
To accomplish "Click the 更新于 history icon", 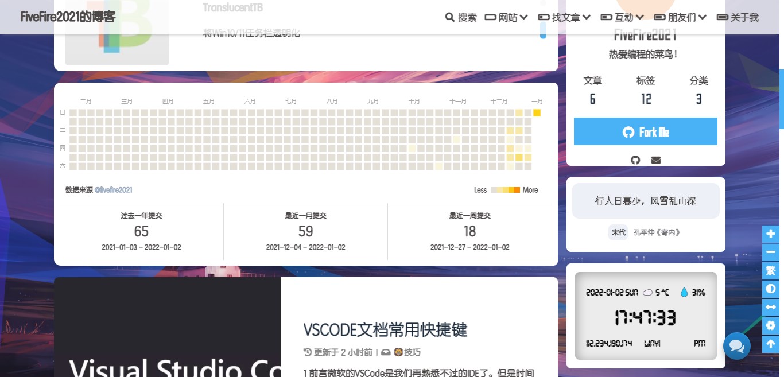I will [307, 352].
